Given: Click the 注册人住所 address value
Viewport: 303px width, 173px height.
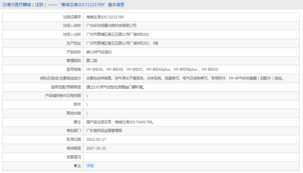Looking at the screenshot, I should [118, 34].
